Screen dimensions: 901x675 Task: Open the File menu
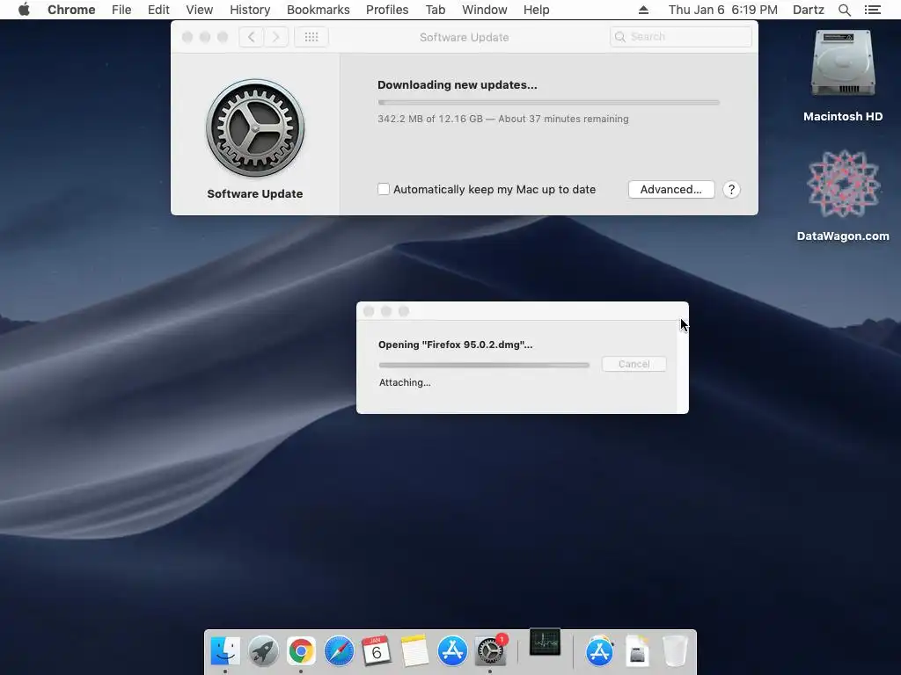click(121, 10)
